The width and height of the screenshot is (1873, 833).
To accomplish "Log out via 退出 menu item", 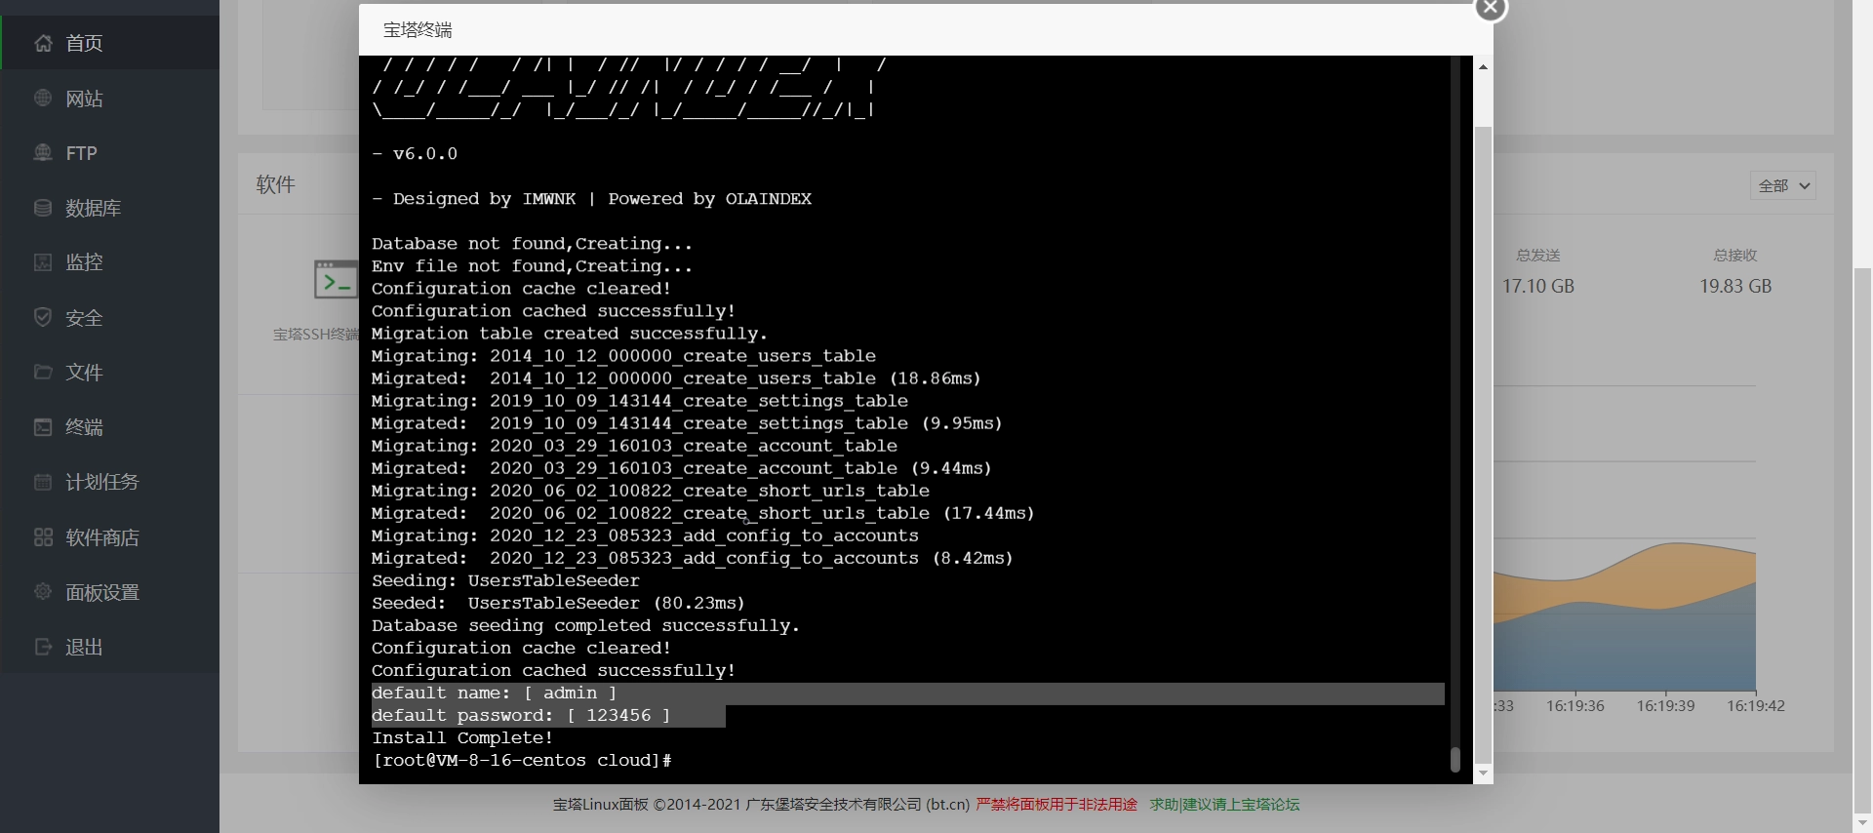I will (84, 648).
